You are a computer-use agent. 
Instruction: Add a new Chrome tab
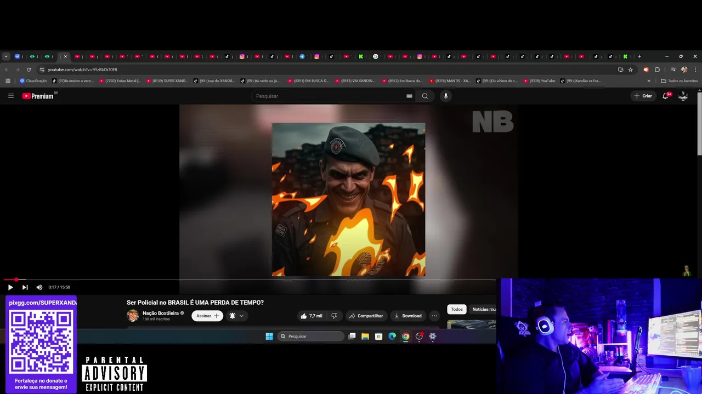point(639,56)
